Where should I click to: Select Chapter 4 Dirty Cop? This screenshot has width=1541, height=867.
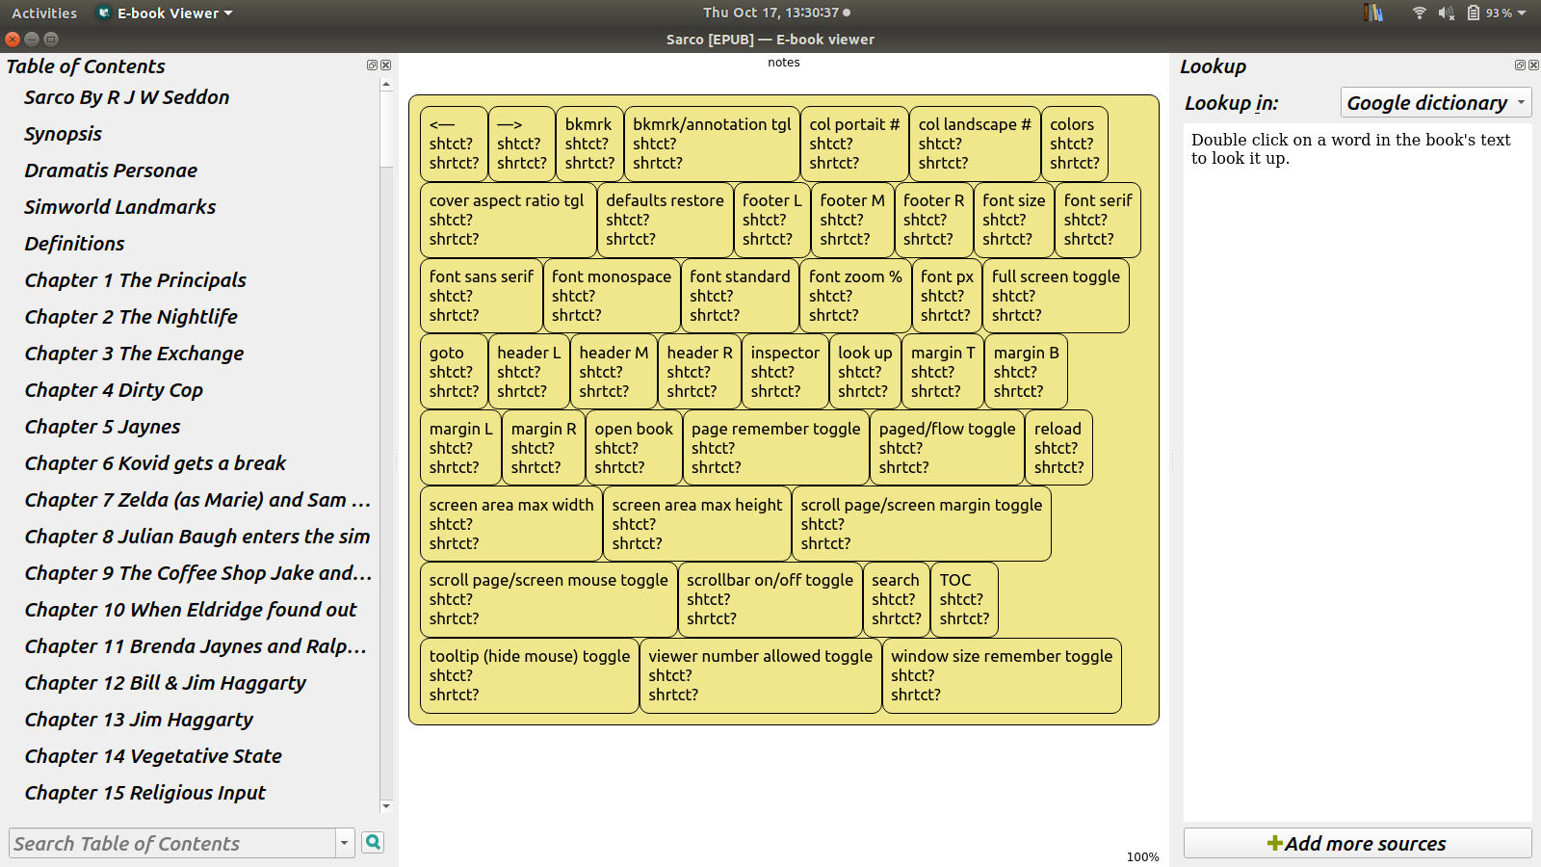(114, 390)
